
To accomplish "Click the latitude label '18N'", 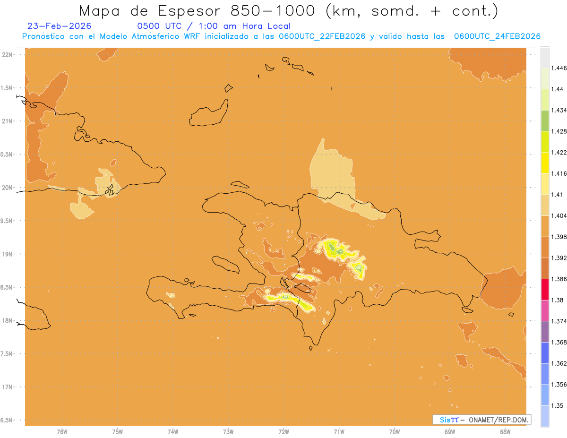I will pyautogui.click(x=8, y=320).
